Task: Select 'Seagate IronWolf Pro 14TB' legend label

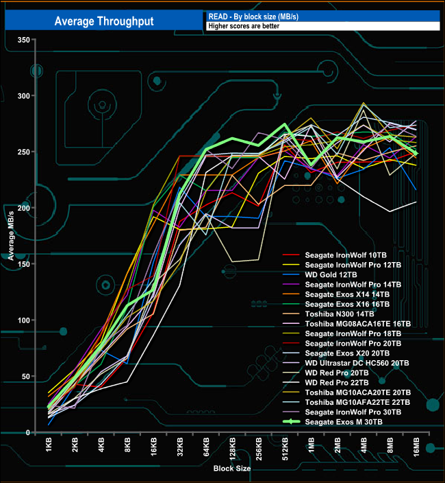Action: coord(353,285)
